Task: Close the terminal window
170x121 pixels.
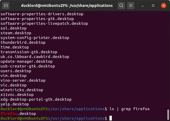Action: point(164,6)
